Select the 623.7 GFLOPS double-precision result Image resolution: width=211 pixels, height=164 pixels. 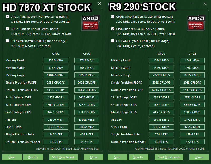click(161, 90)
